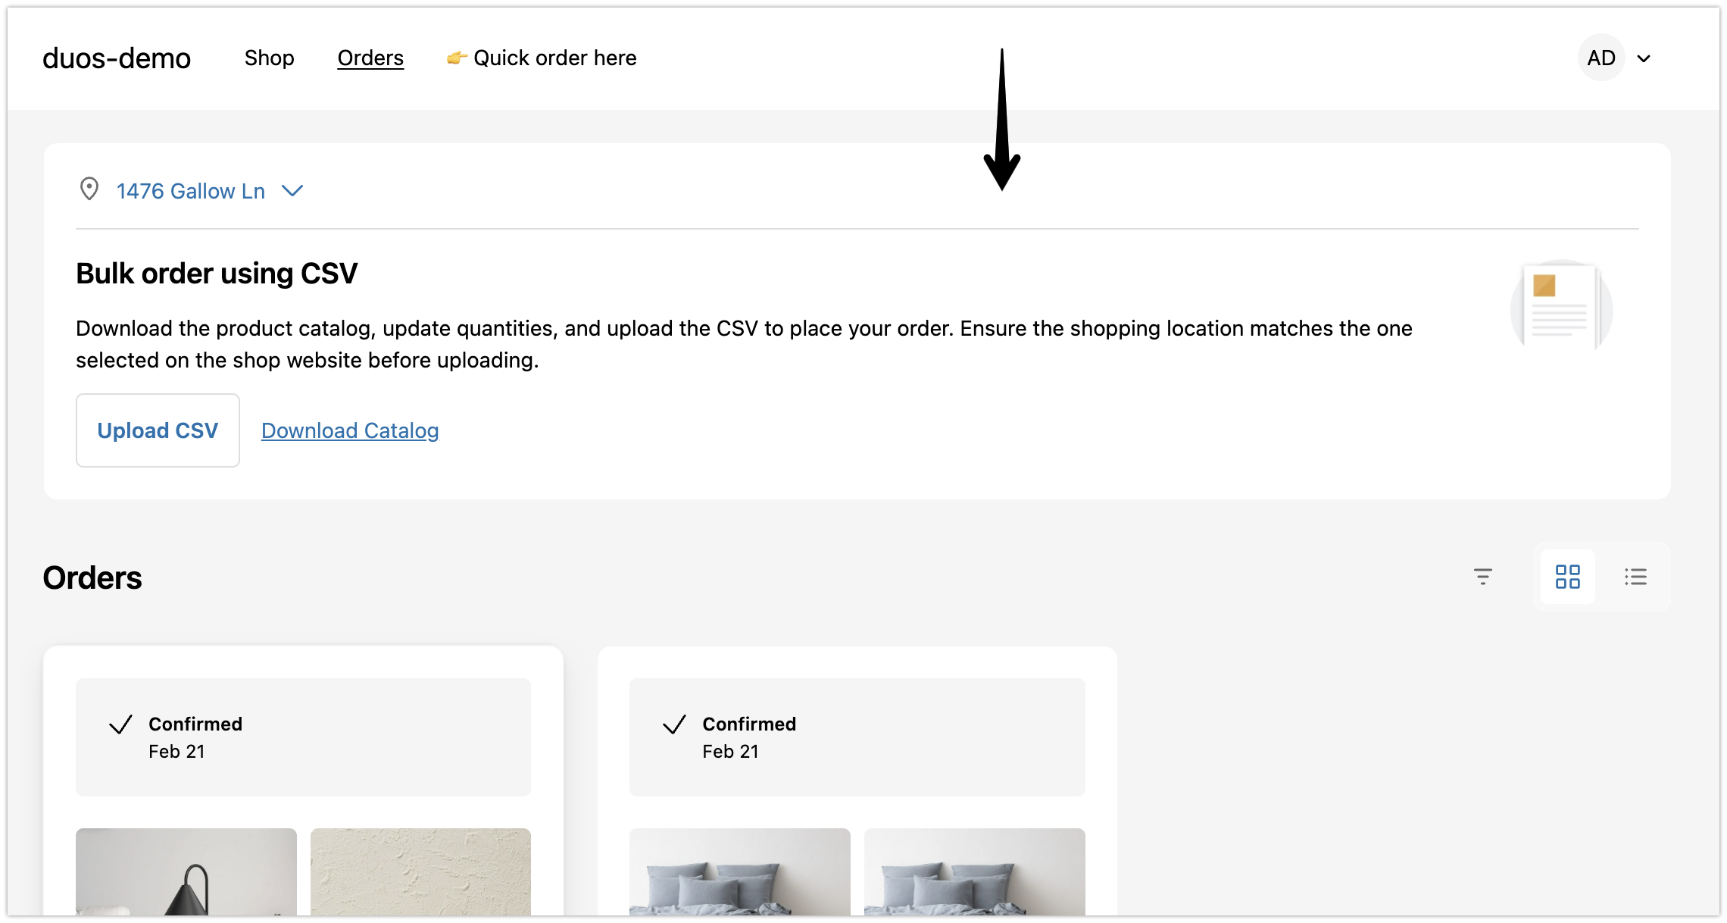Image resolution: width=1727 pixels, height=923 pixels.
Task: Open the 1476 Gallow Ln location selector
Action: 190,191
